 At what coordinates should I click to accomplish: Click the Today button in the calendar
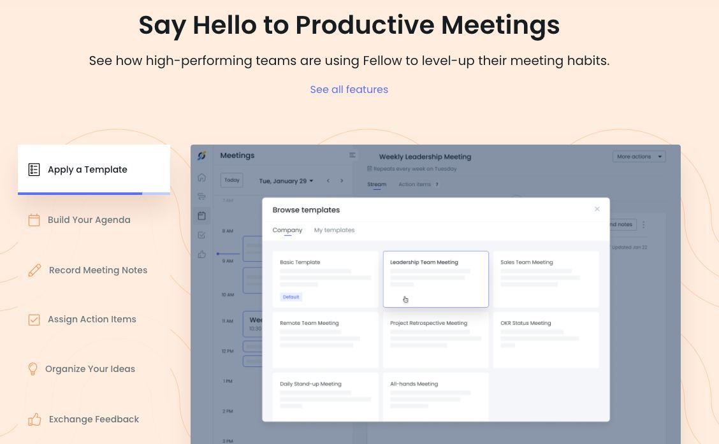click(232, 180)
